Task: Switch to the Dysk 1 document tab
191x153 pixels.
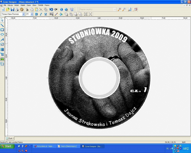Action: pos(10,138)
